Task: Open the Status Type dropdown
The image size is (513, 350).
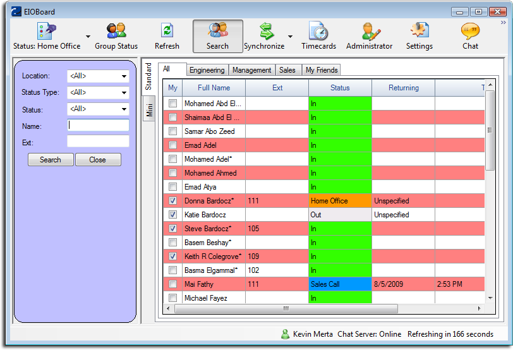Action: coord(123,93)
